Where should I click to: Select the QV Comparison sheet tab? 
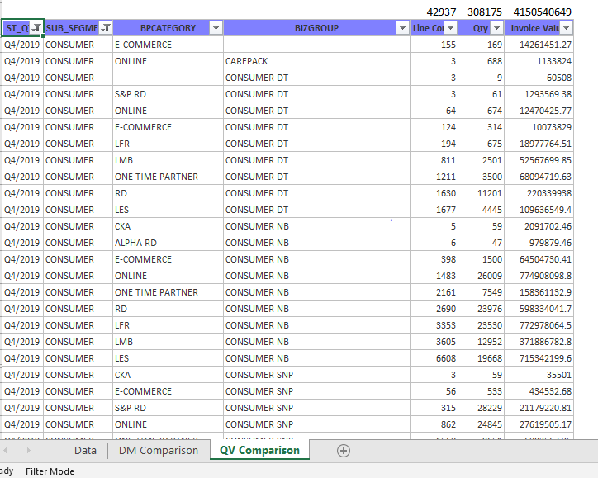tap(259, 450)
